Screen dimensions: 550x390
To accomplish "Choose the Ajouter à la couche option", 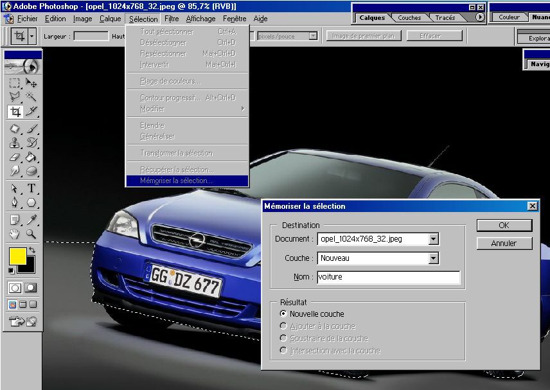I will click(x=283, y=326).
